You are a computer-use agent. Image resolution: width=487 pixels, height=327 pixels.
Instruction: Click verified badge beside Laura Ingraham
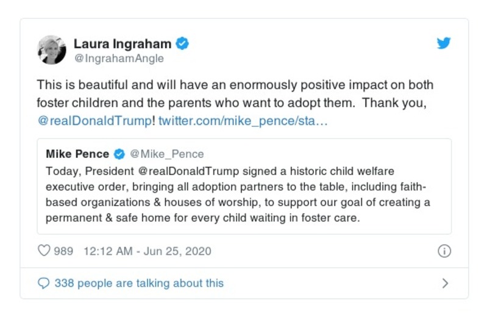182,43
